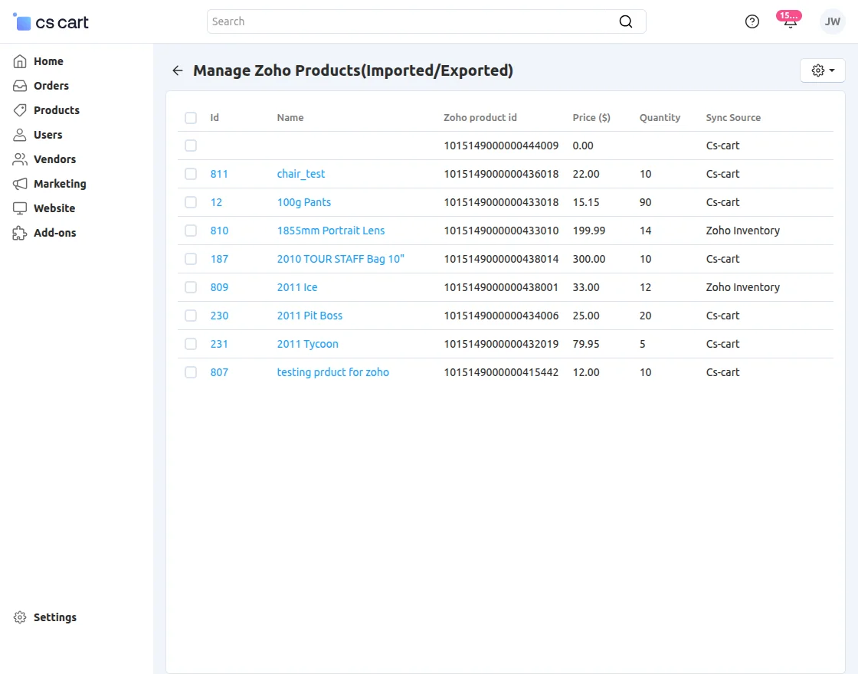
Task: Click inside the Search field
Action: pyautogui.click(x=421, y=21)
